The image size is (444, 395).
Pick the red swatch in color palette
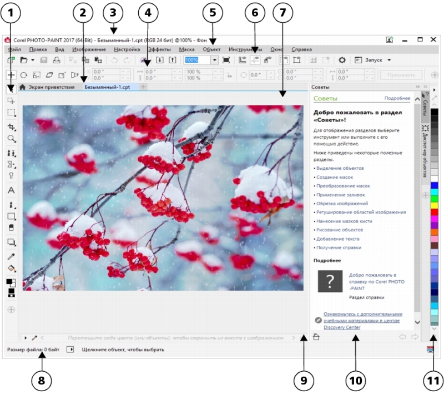click(x=434, y=212)
